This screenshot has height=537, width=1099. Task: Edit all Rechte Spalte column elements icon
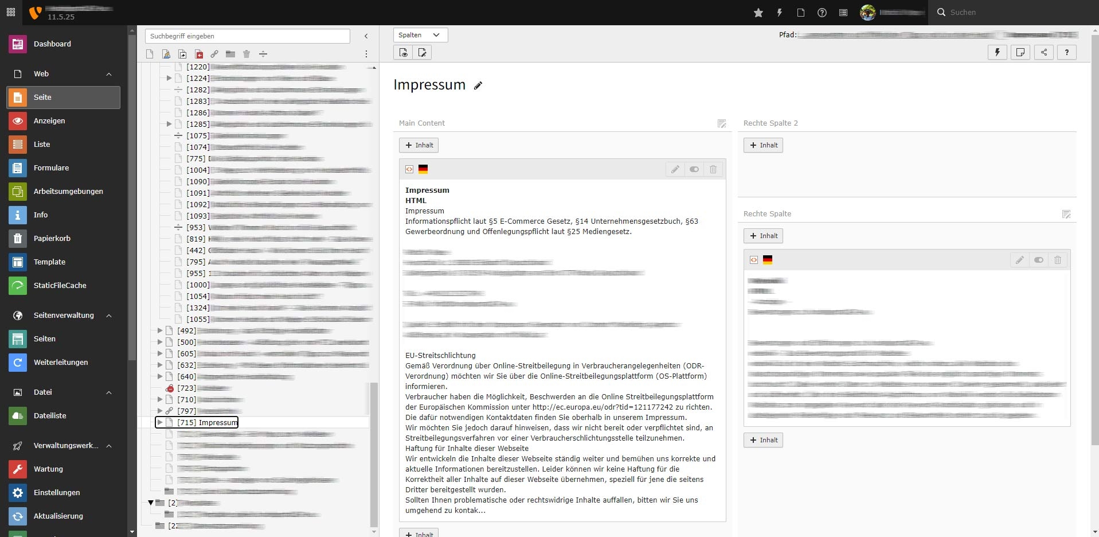(1066, 214)
